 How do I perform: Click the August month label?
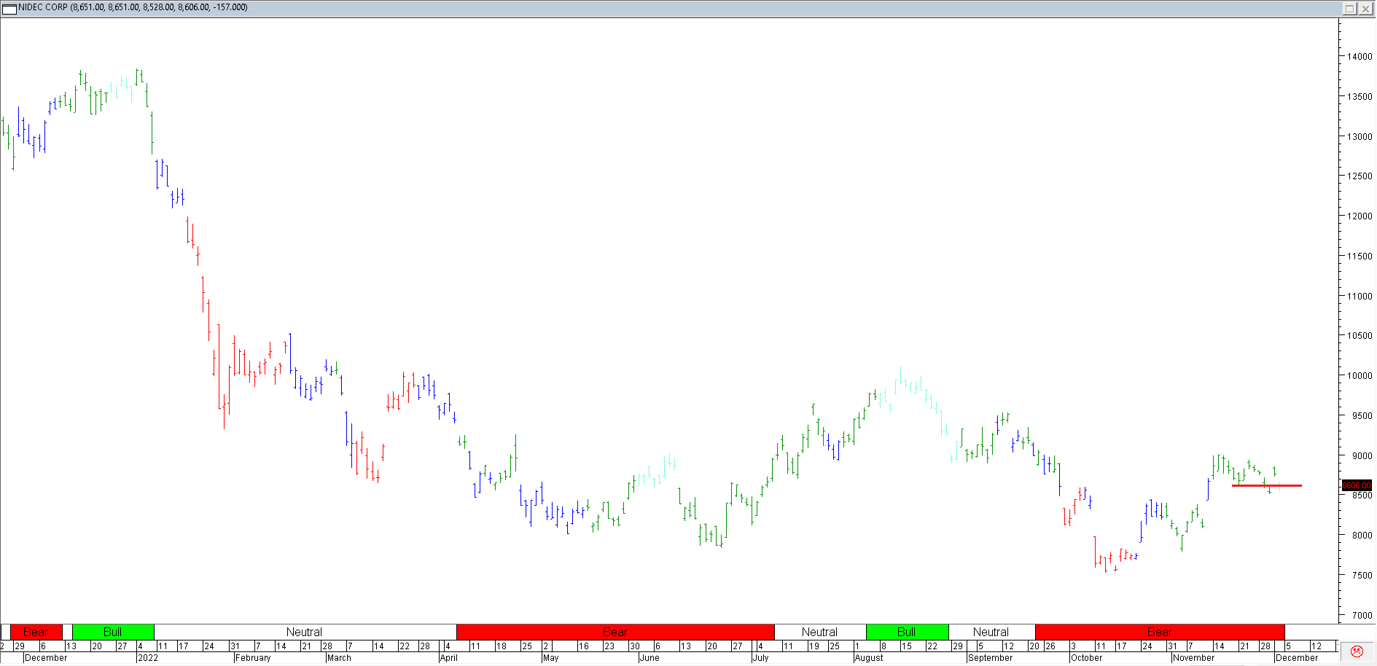869,658
